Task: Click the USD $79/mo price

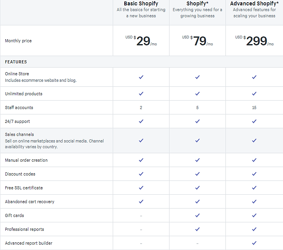Action: (x=197, y=41)
